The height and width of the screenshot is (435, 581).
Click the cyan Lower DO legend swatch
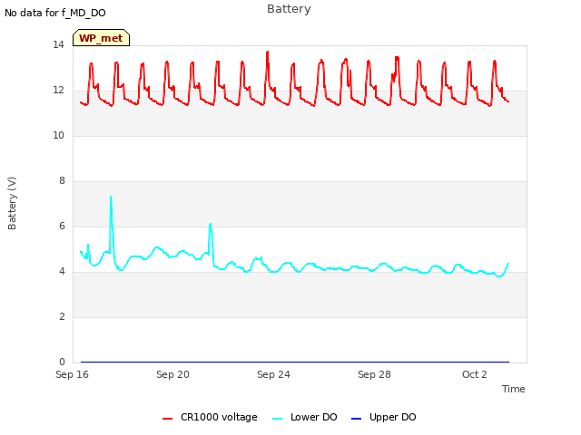[x=277, y=419]
